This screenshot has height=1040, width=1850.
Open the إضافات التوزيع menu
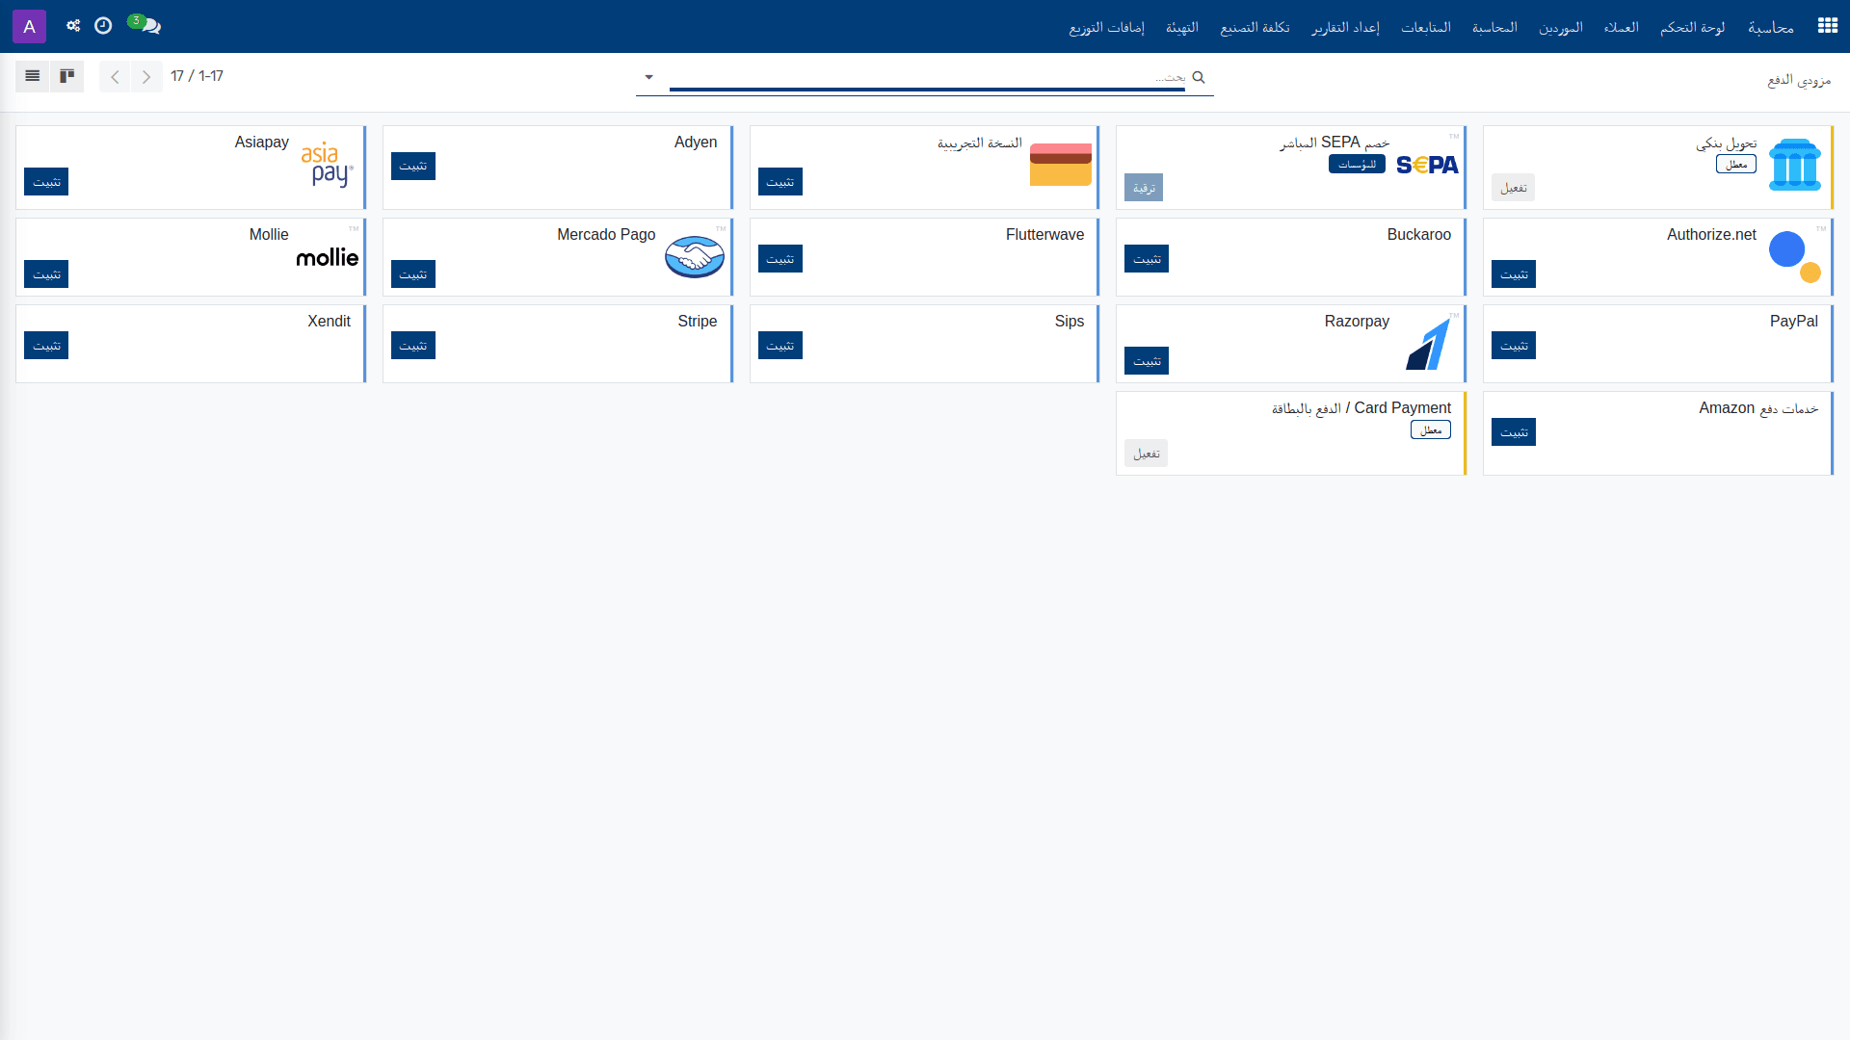coord(1106,27)
